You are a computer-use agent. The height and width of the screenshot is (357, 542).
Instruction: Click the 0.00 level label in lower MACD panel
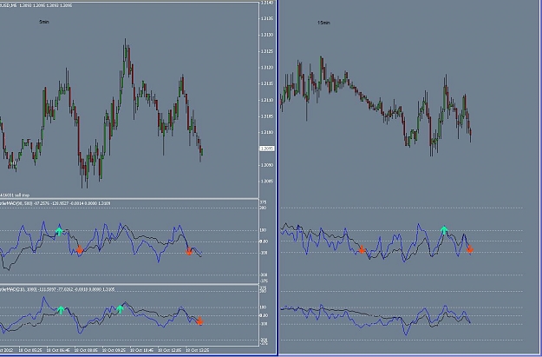point(264,315)
